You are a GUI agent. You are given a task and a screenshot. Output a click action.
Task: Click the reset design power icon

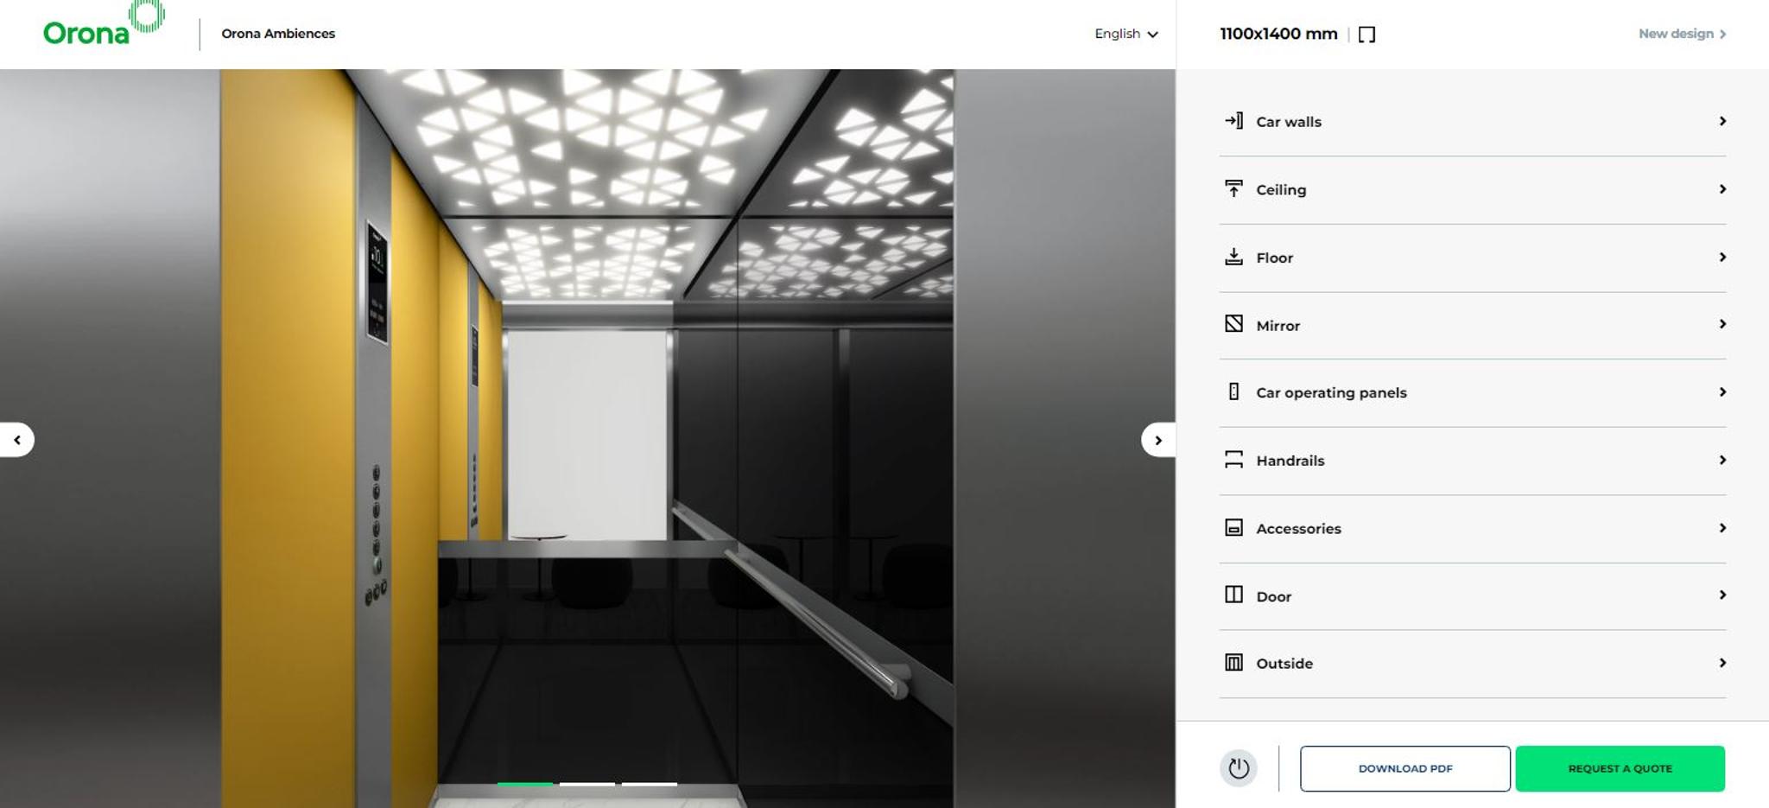click(1239, 768)
